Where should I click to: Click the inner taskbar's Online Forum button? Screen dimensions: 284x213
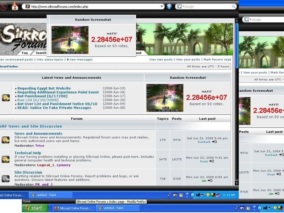14,195
